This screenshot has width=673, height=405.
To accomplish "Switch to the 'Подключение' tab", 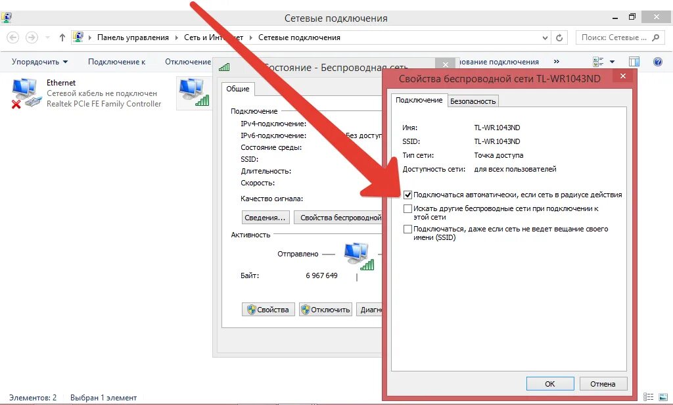I will click(x=419, y=100).
